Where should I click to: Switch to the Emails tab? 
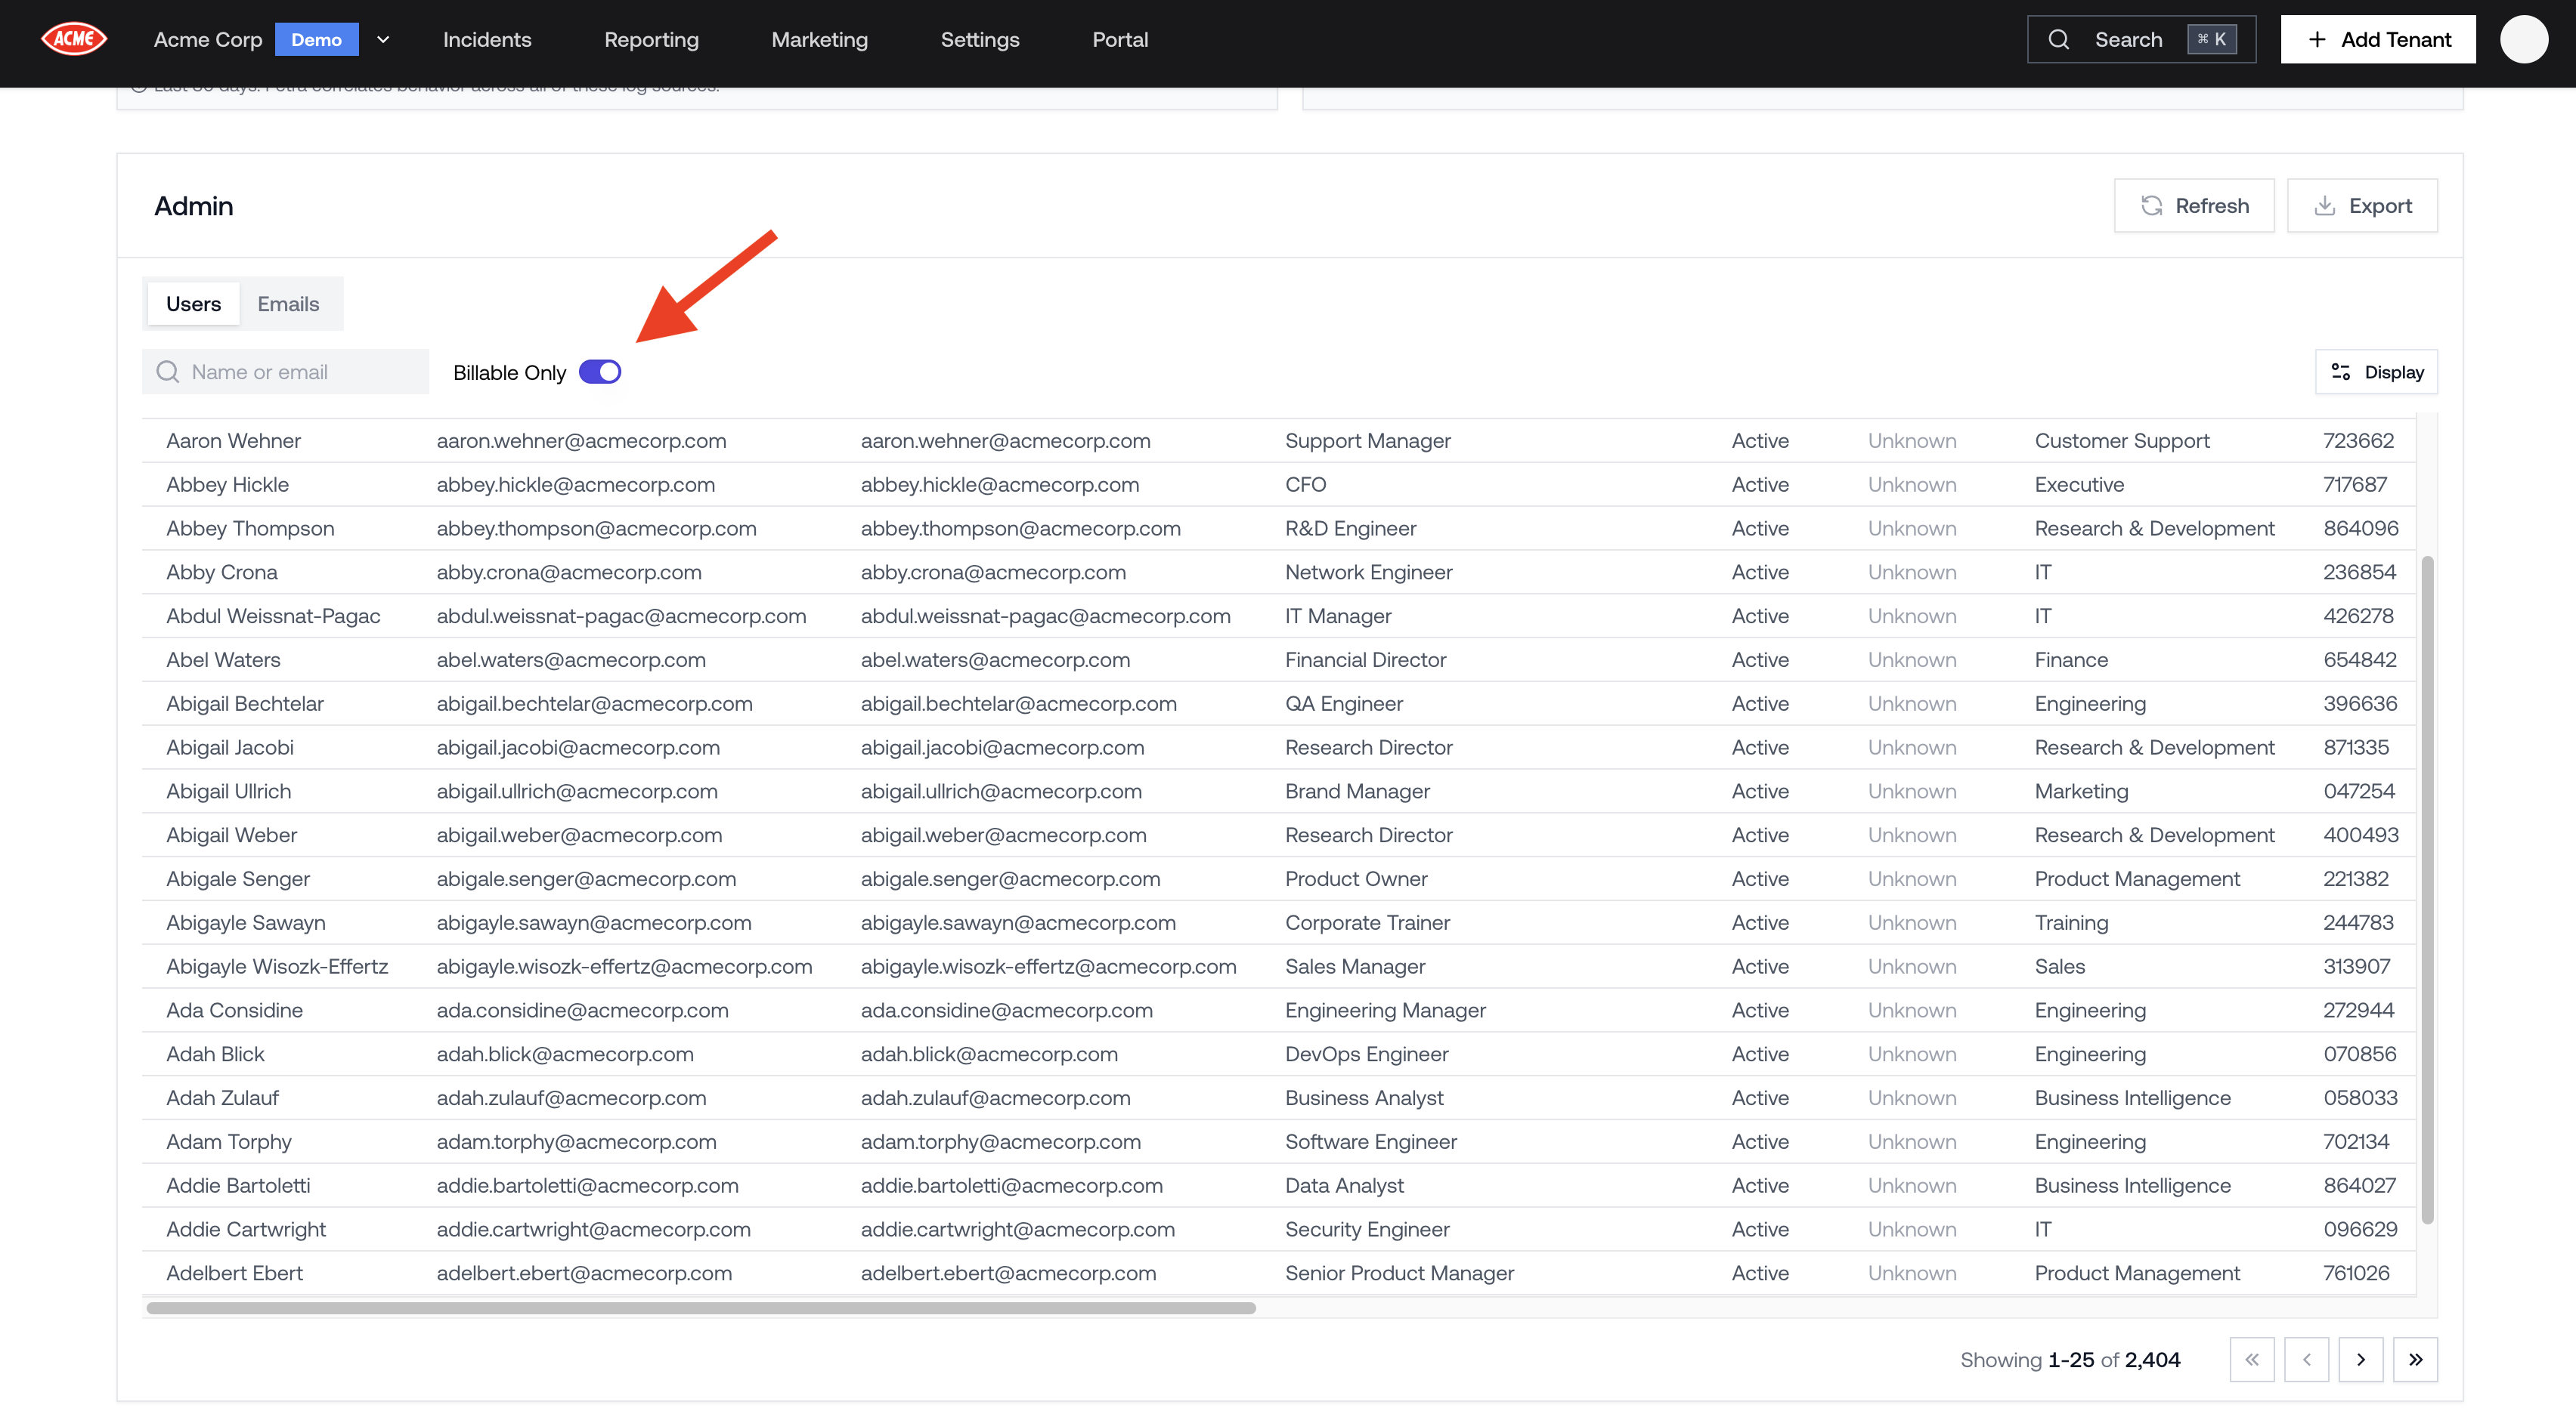[x=288, y=304]
